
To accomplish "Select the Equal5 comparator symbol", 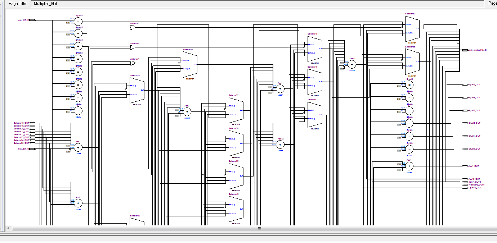I will tap(409, 84).
